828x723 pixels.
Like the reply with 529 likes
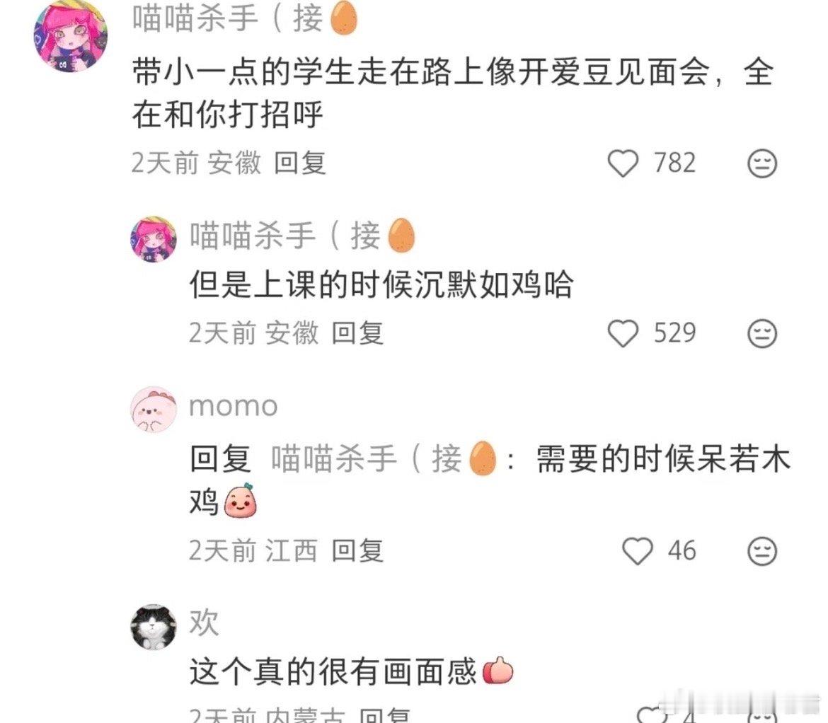pos(623,333)
